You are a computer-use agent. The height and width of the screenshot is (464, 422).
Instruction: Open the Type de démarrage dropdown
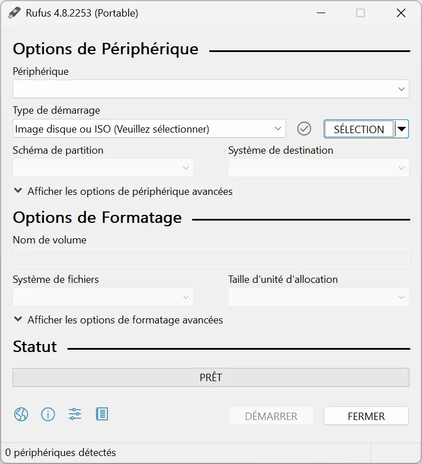click(149, 129)
